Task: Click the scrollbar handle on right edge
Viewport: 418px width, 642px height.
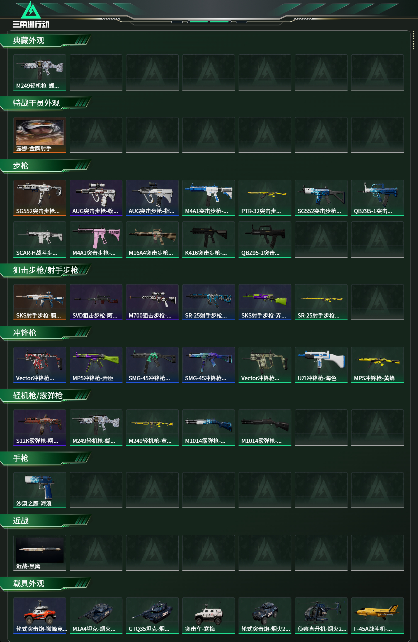Action: (x=414, y=41)
